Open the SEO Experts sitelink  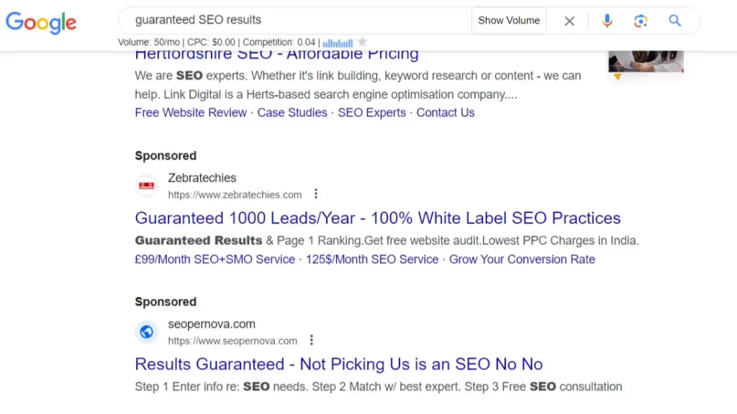click(x=372, y=113)
